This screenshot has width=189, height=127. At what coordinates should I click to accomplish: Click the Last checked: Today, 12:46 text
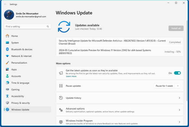pos(89,29)
